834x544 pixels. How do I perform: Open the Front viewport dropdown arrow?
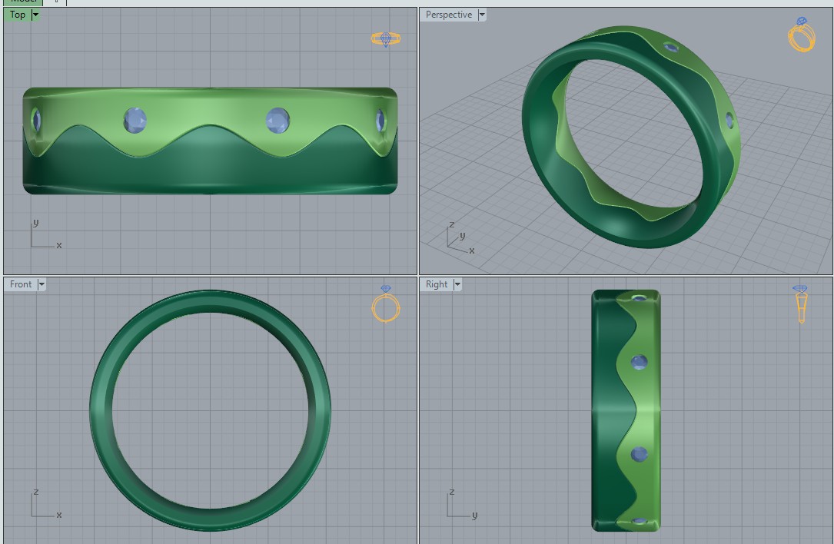(42, 284)
